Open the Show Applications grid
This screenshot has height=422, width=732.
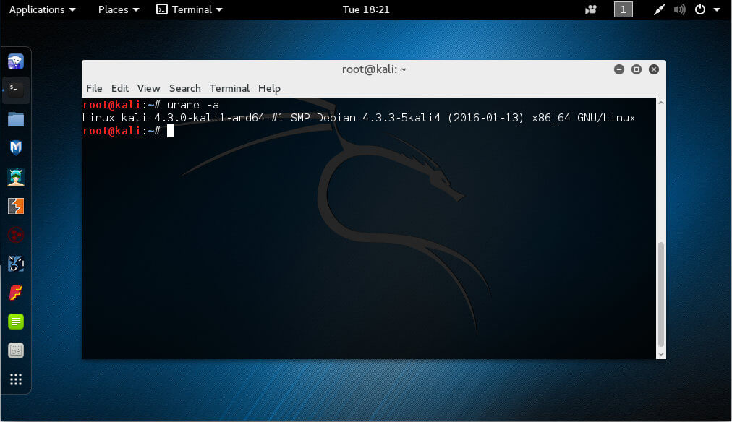pyautogui.click(x=16, y=379)
